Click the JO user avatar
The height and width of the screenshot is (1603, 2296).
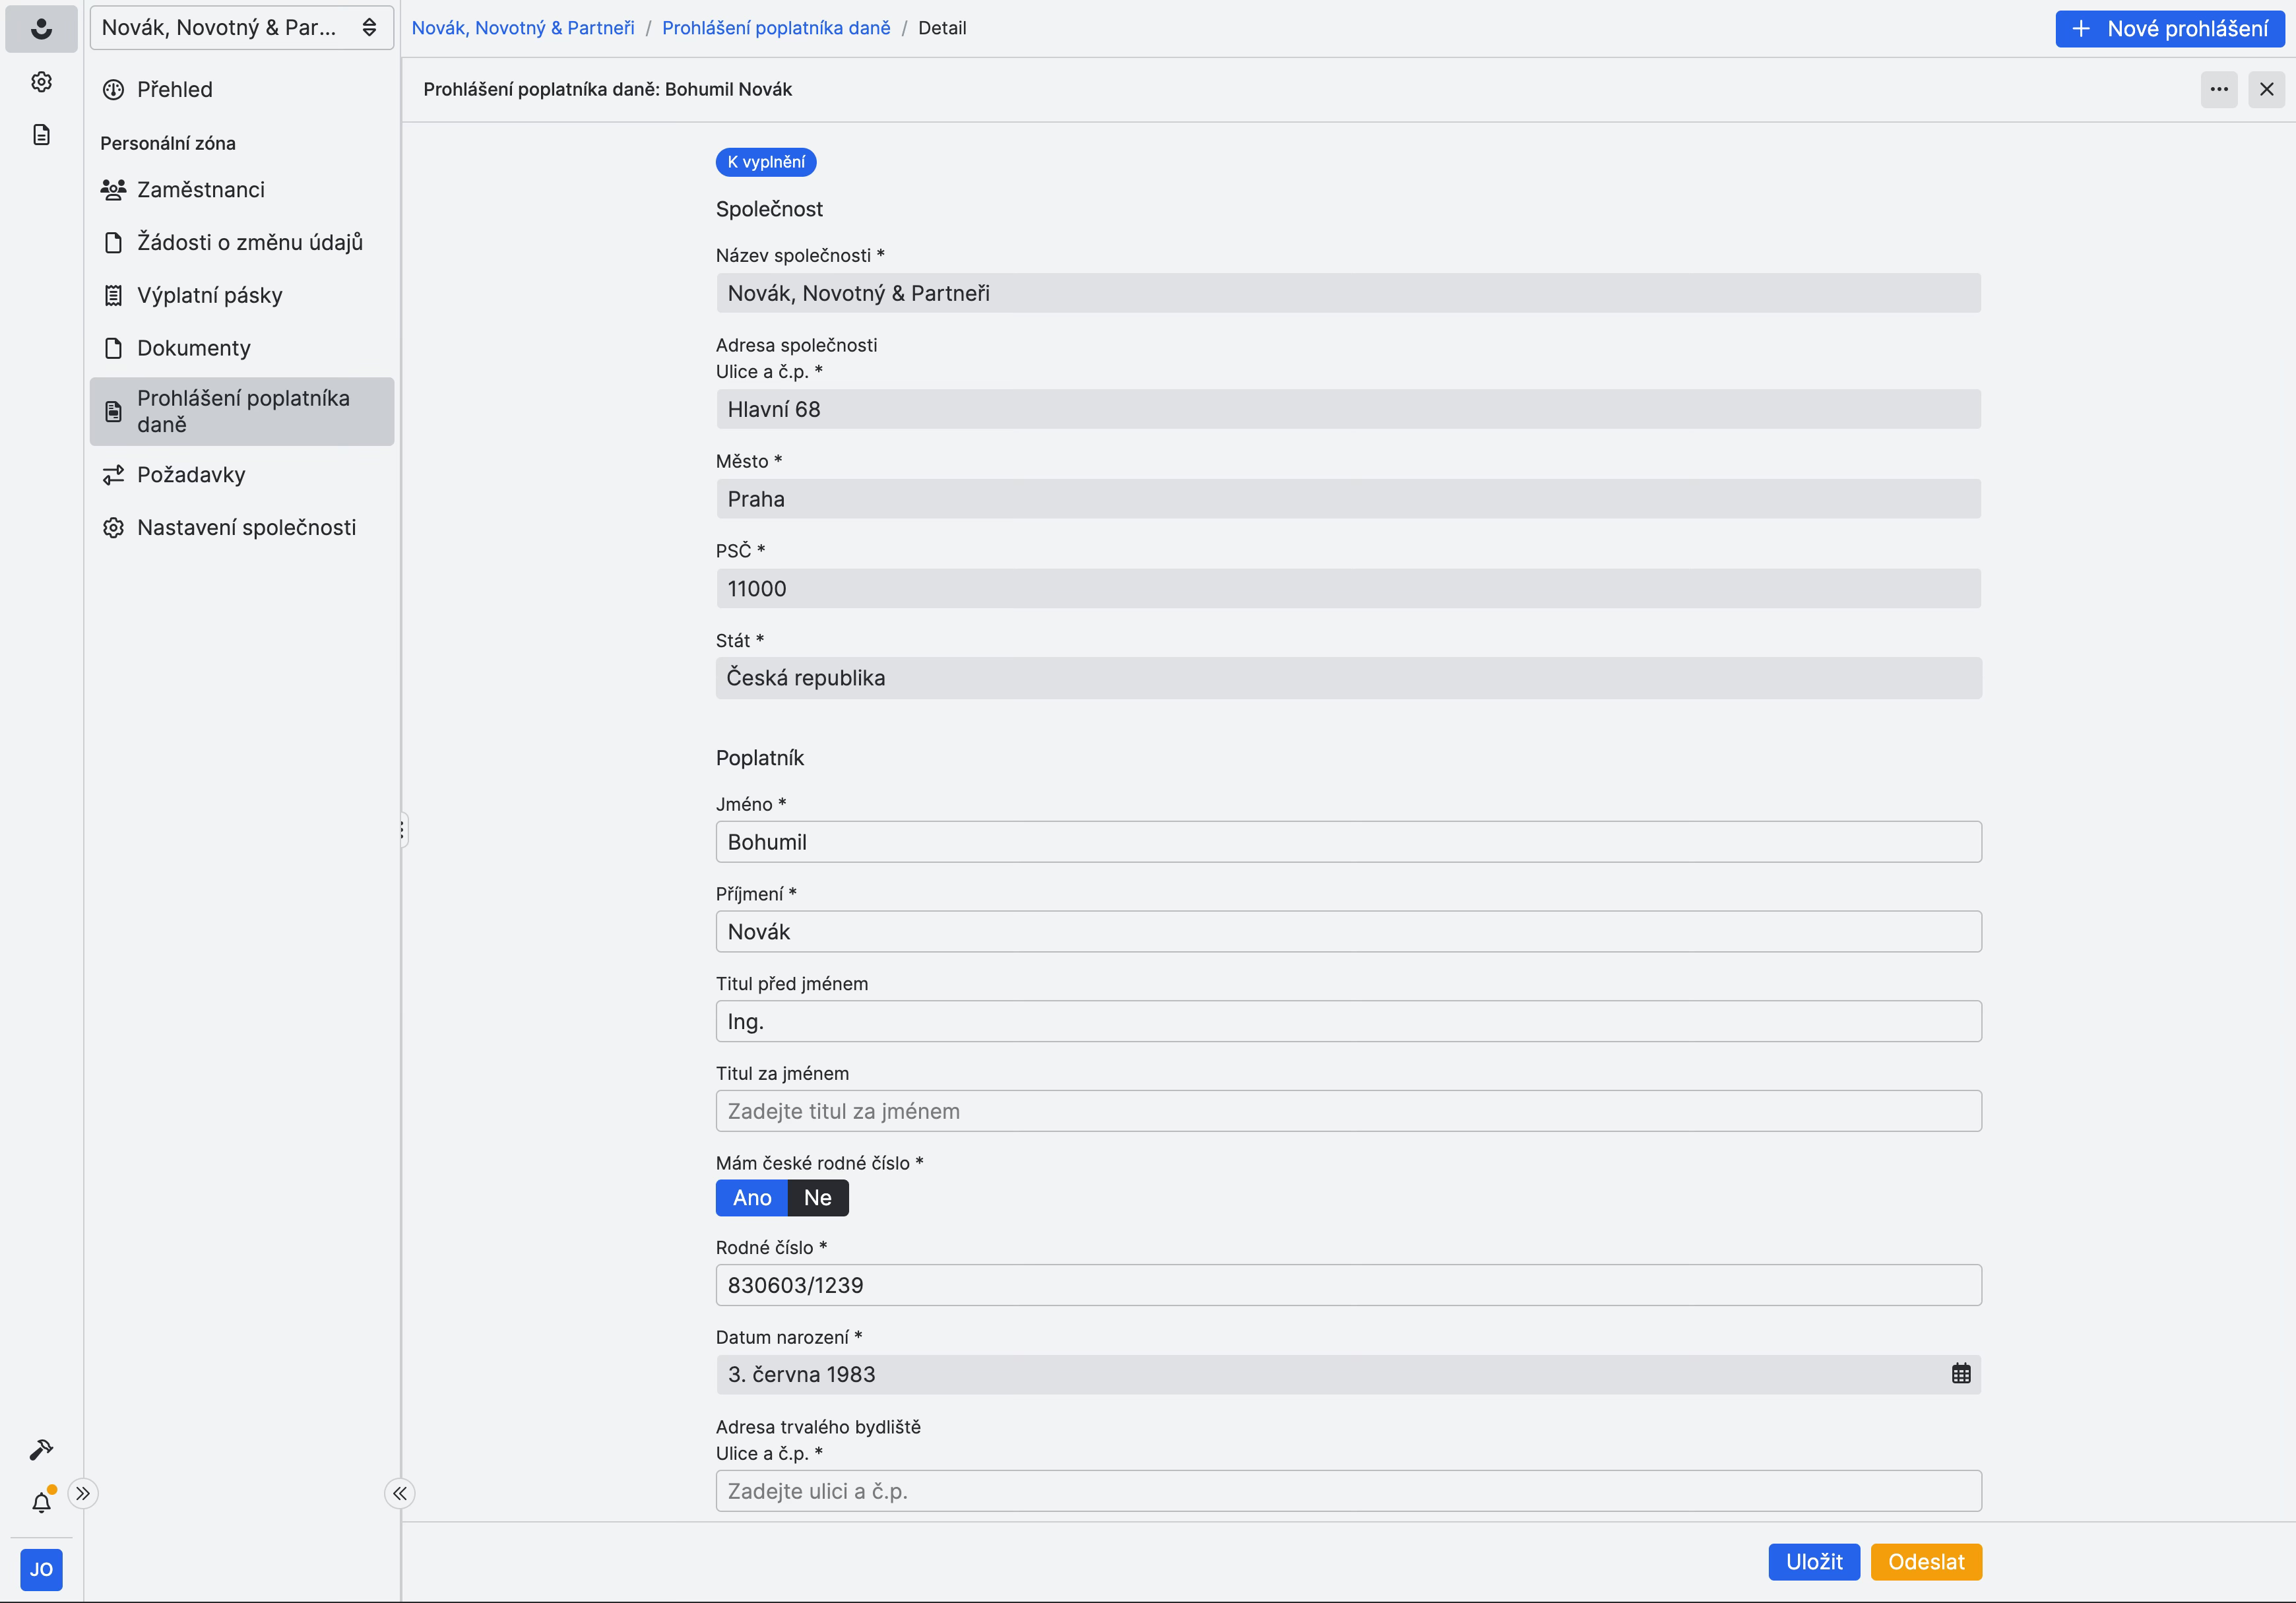pyautogui.click(x=41, y=1569)
